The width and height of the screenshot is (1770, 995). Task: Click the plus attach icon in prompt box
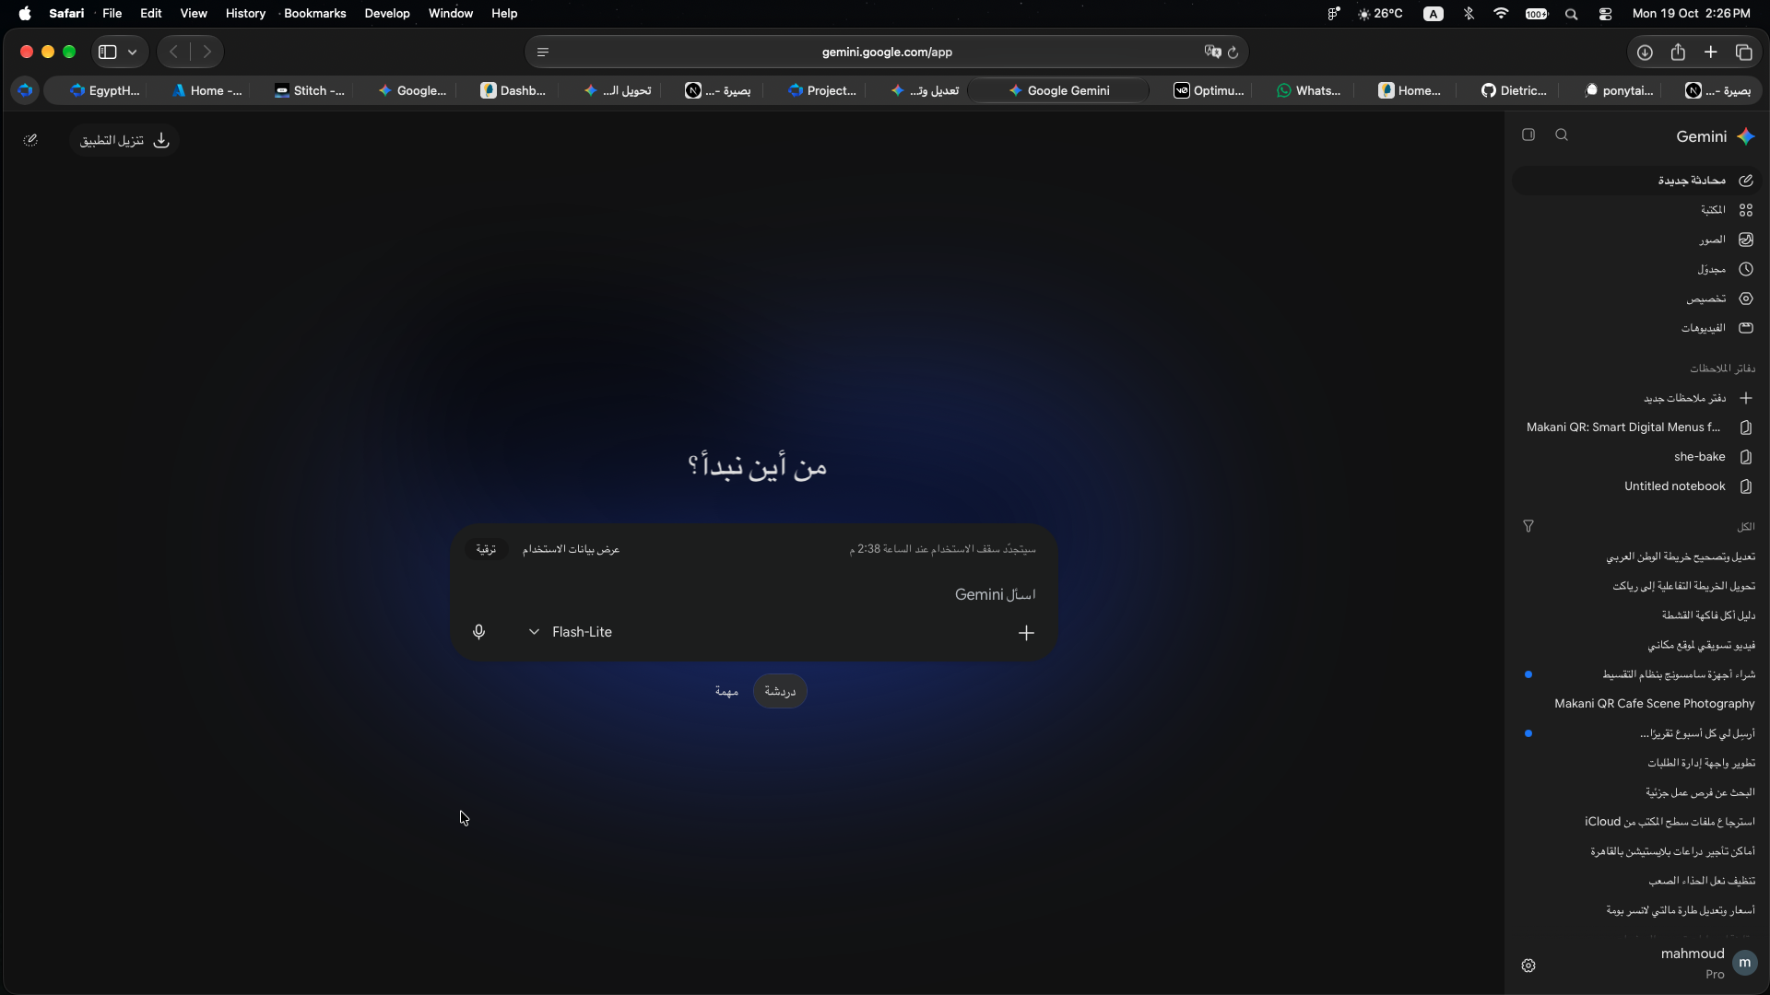1026,633
